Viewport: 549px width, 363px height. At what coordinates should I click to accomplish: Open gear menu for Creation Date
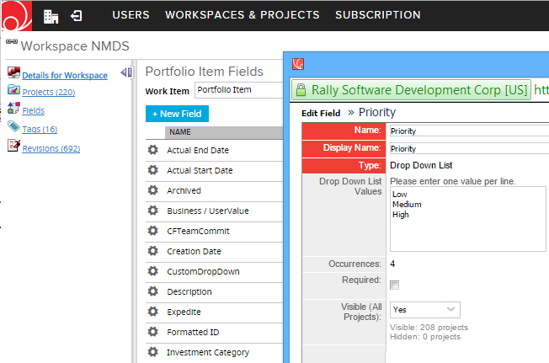point(152,251)
